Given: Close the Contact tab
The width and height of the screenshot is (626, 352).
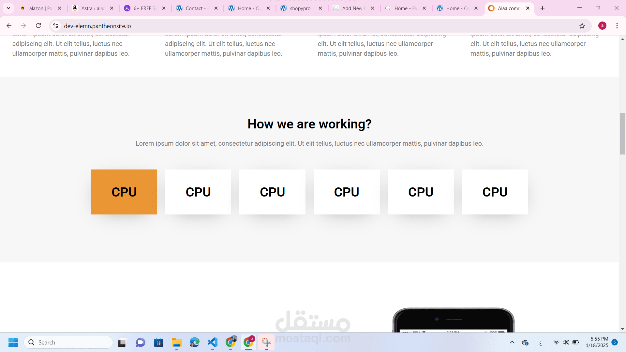Looking at the screenshot, I should point(216,8).
